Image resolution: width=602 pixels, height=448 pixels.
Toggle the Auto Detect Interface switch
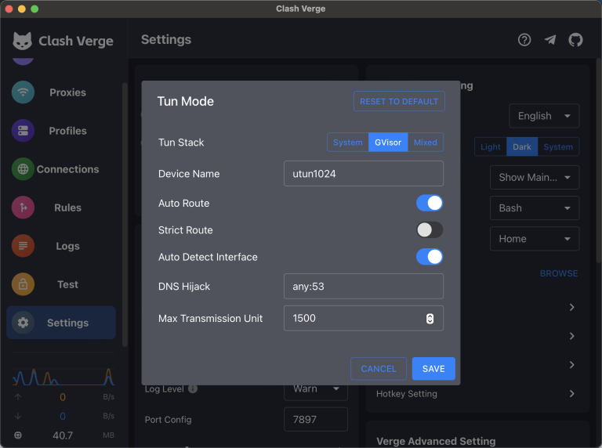430,257
